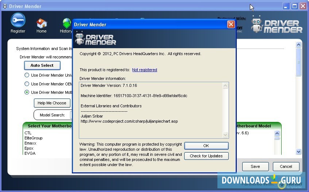Click Save in the main window
The height and width of the screenshot is (192, 309).
click(x=255, y=166)
